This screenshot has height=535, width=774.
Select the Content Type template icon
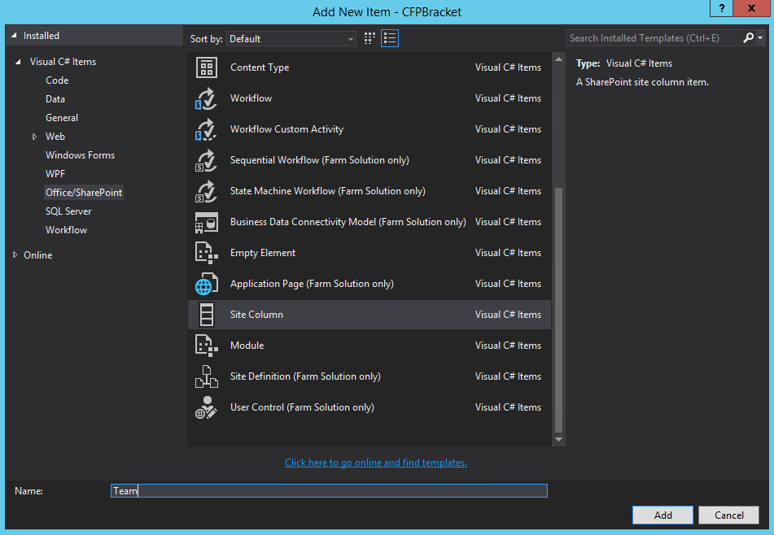click(x=206, y=67)
